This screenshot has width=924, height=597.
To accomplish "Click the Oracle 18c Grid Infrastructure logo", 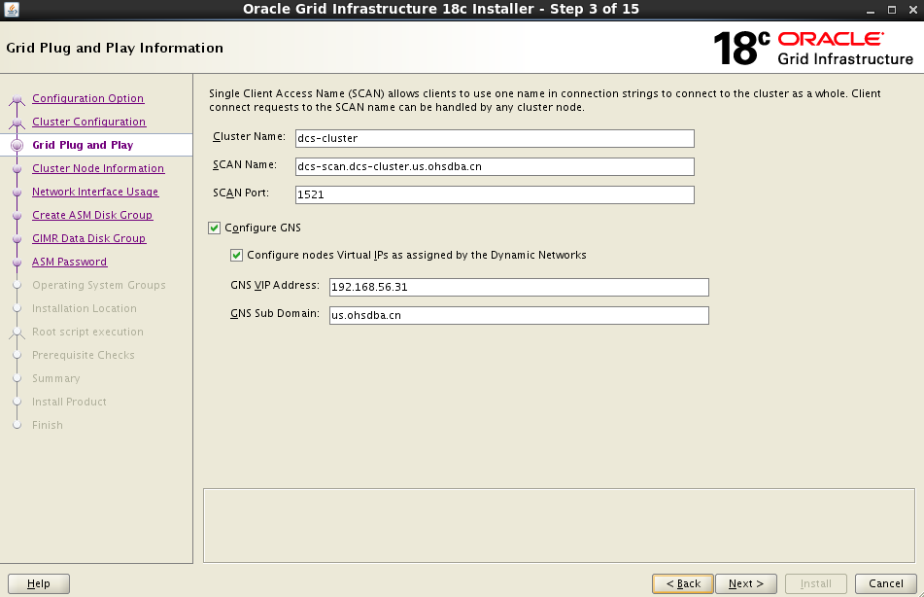I will 813,48.
